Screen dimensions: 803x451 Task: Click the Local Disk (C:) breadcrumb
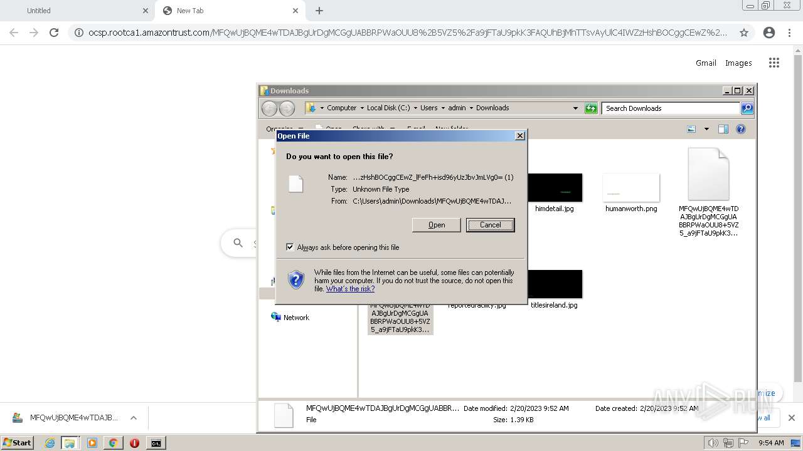[x=388, y=108]
